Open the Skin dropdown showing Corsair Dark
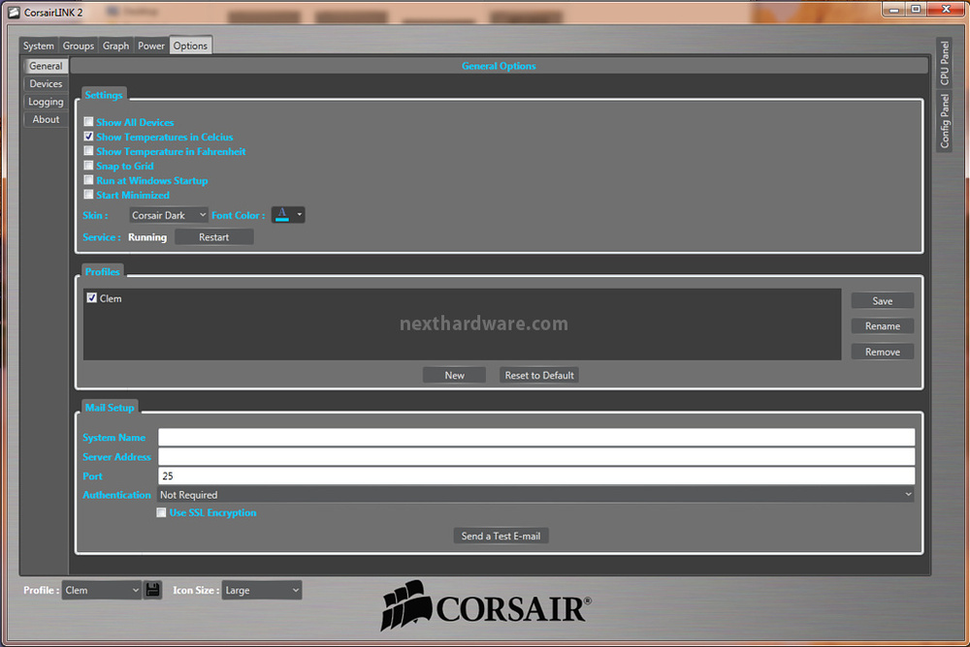This screenshot has height=647, width=970. click(168, 215)
